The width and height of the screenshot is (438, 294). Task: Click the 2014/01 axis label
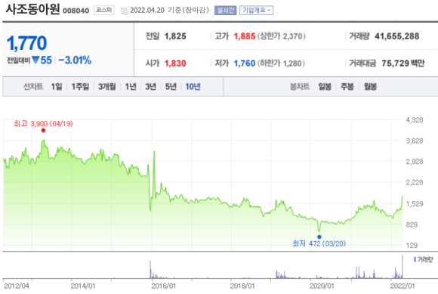coord(82,286)
